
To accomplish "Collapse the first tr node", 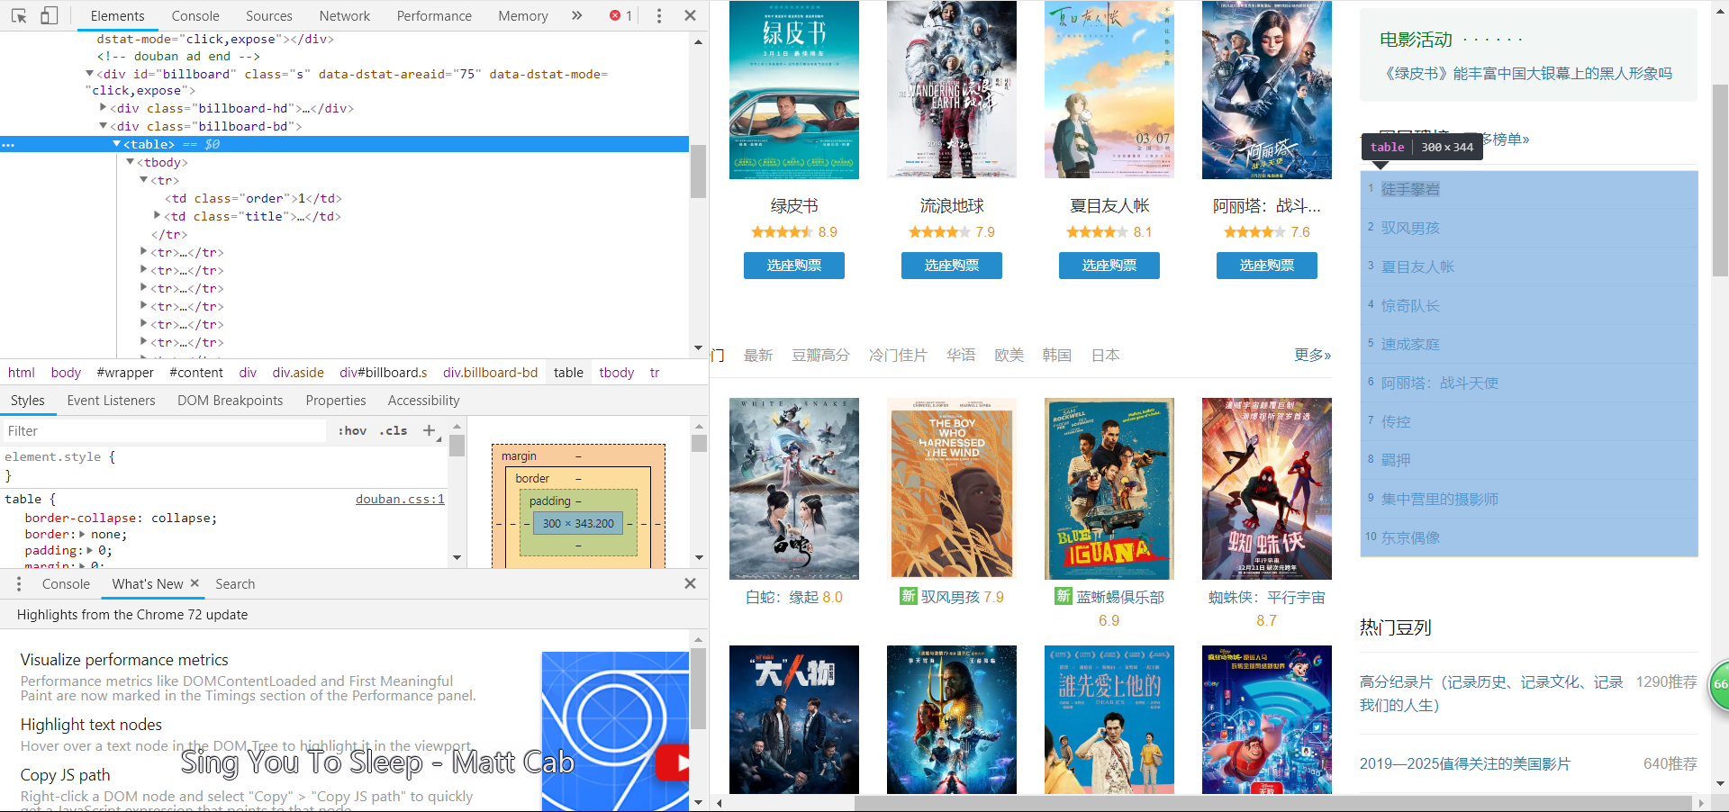I will (x=144, y=180).
